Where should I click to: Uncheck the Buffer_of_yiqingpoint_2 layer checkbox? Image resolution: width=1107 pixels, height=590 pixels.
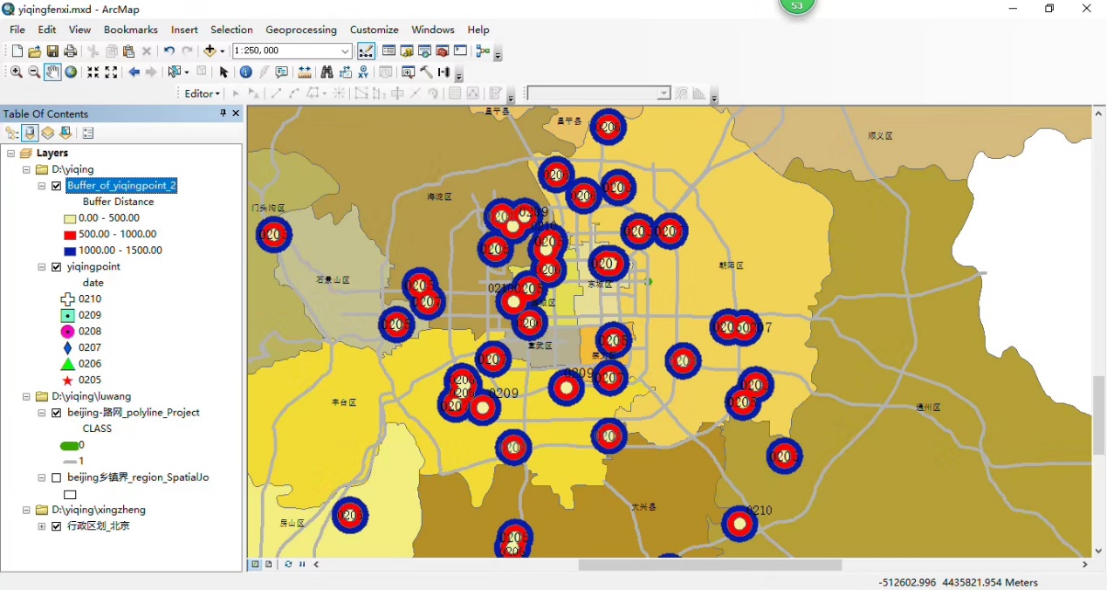(57, 186)
